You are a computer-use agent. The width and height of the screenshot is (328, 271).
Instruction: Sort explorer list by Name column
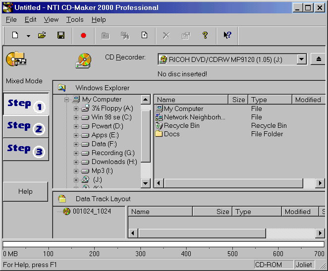[191, 100]
